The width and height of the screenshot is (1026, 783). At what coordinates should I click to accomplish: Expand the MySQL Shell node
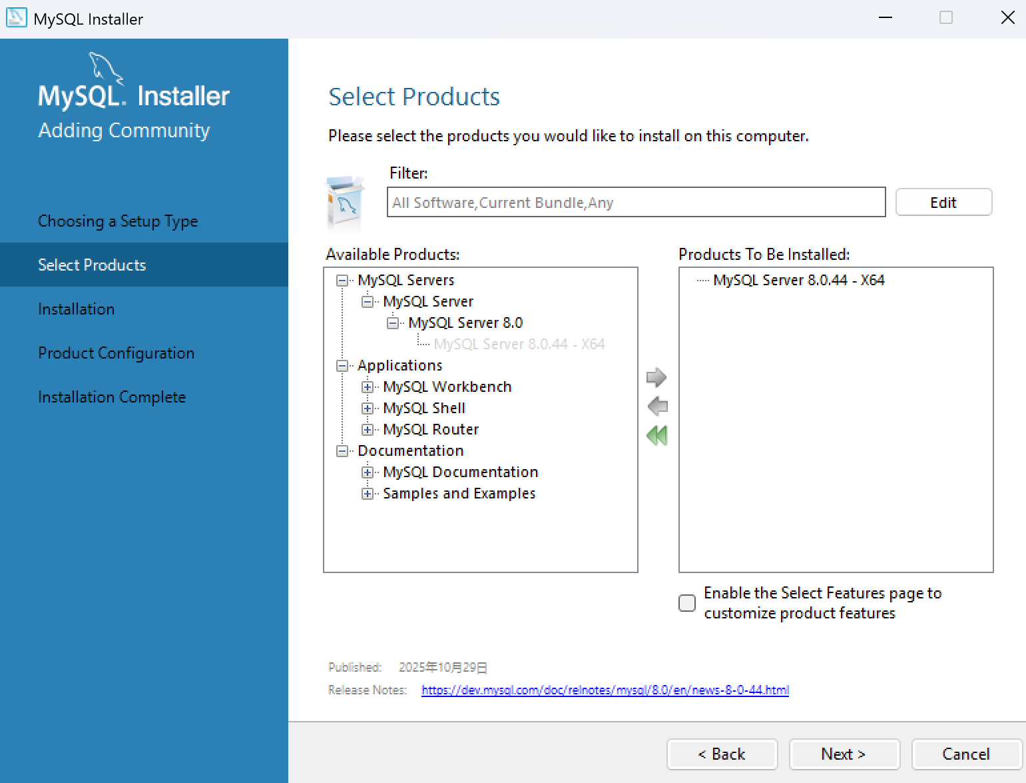point(368,408)
